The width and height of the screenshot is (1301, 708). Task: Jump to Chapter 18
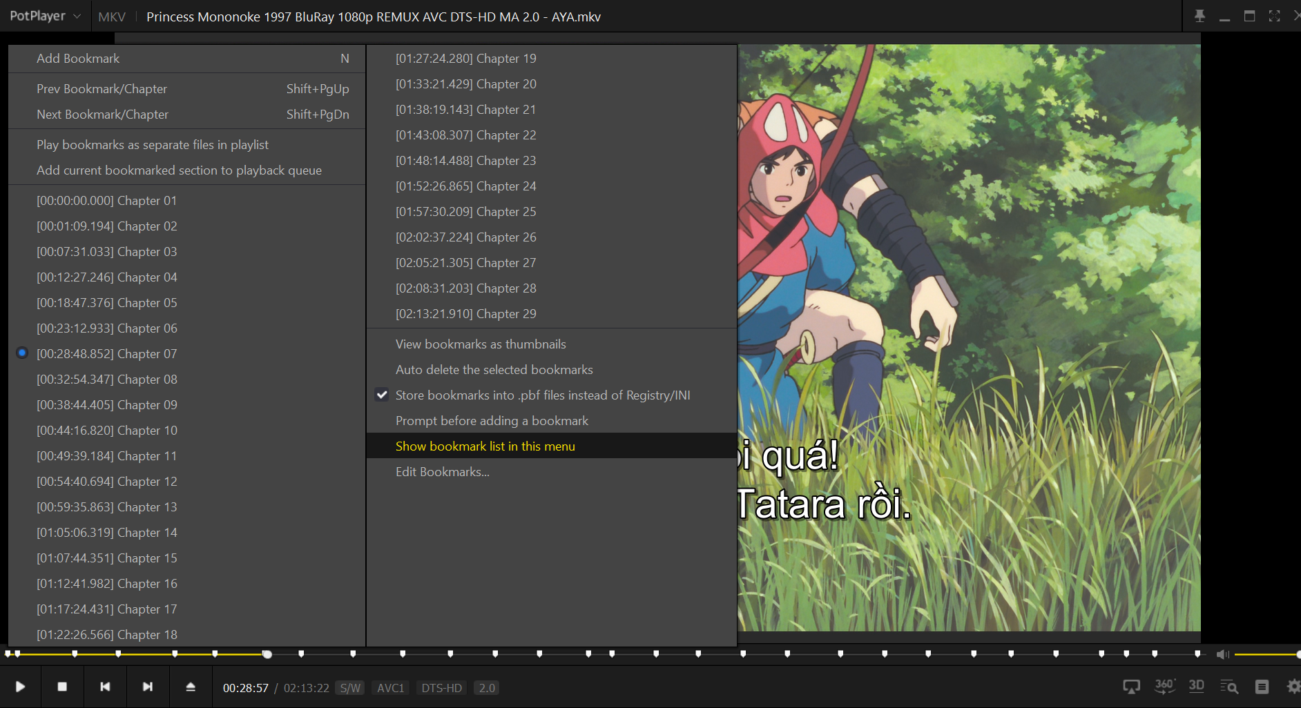pyautogui.click(x=186, y=635)
